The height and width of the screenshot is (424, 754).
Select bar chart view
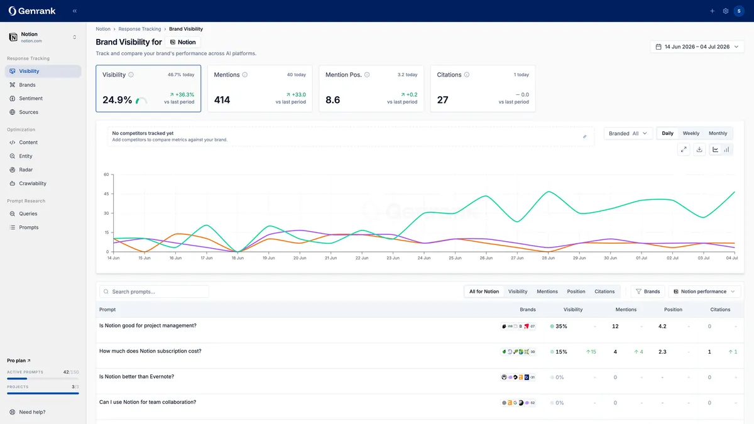pyautogui.click(x=727, y=149)
